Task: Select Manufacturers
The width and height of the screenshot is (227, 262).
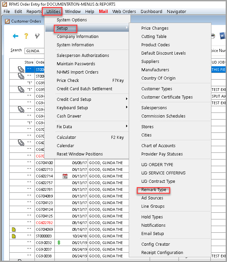Action: (155, 70)
